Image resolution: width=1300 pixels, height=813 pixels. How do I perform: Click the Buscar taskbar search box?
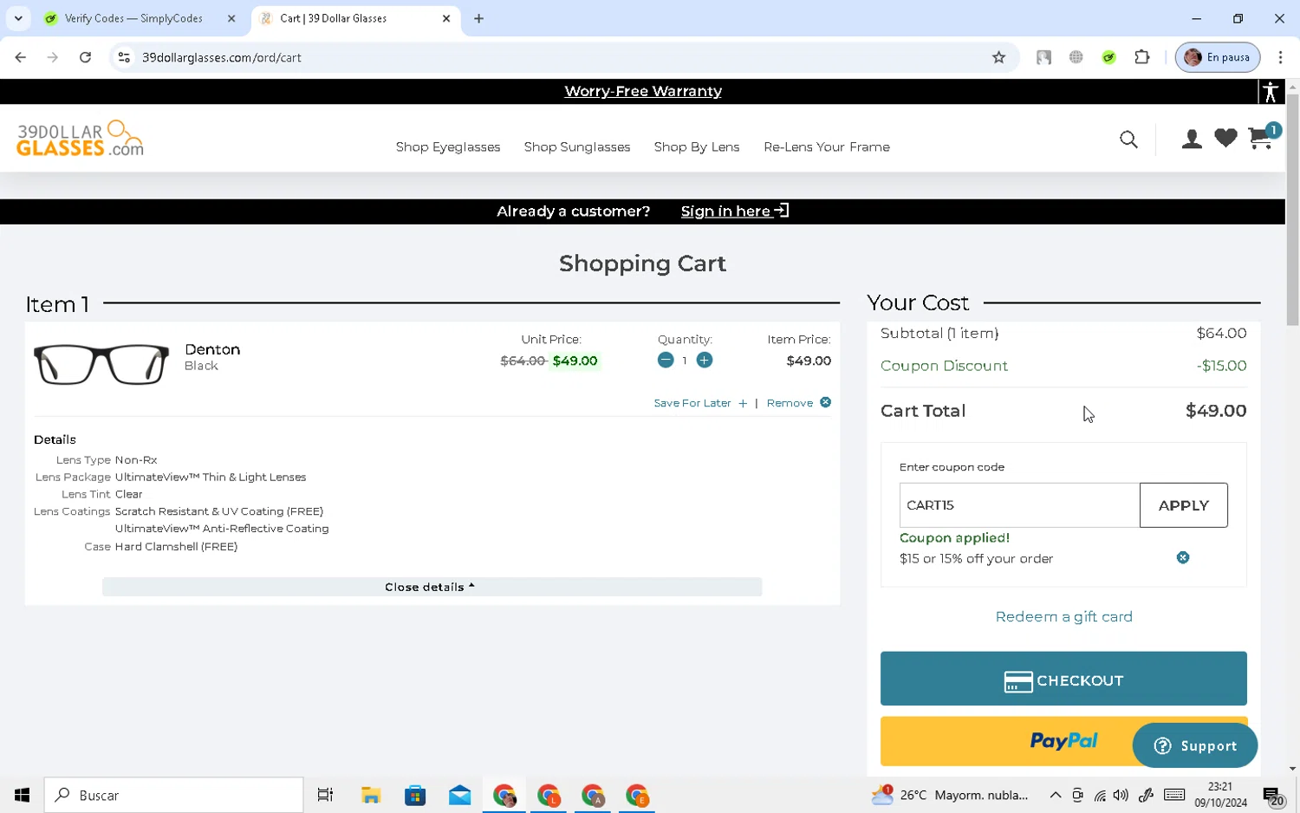coord(173,795)
